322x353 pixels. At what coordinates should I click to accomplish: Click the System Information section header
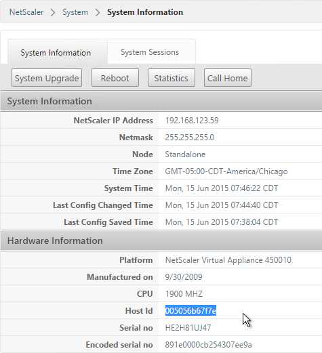[161, 101]
